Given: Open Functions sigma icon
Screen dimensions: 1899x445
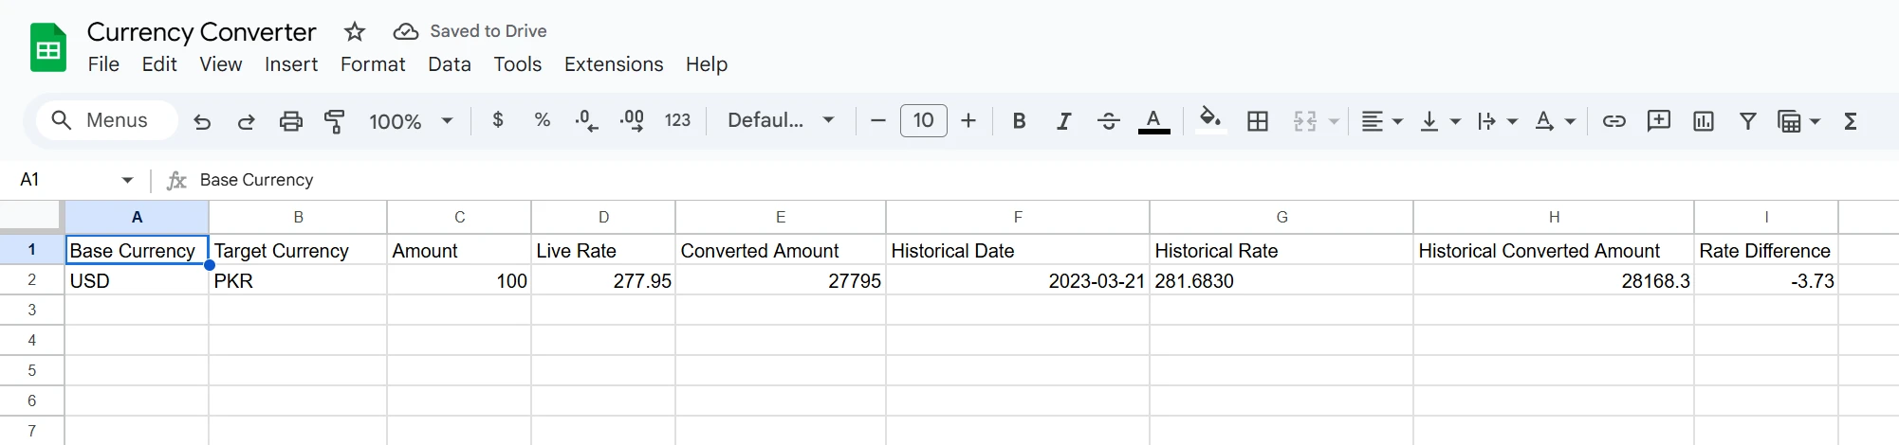Looking at the screenshot, I should (1851, 121).
